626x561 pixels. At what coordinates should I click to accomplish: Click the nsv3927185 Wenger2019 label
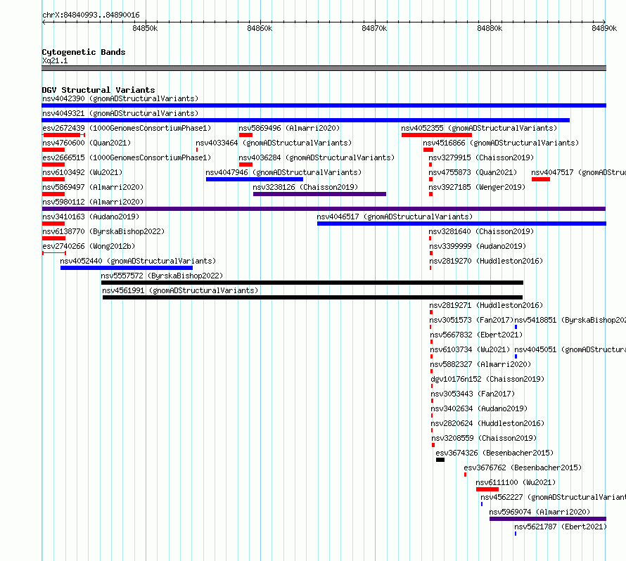click(x=477, y=187)
